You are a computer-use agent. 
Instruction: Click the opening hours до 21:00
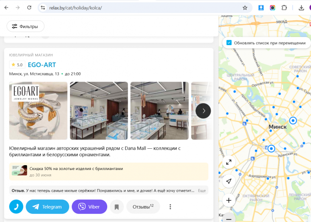73,74
